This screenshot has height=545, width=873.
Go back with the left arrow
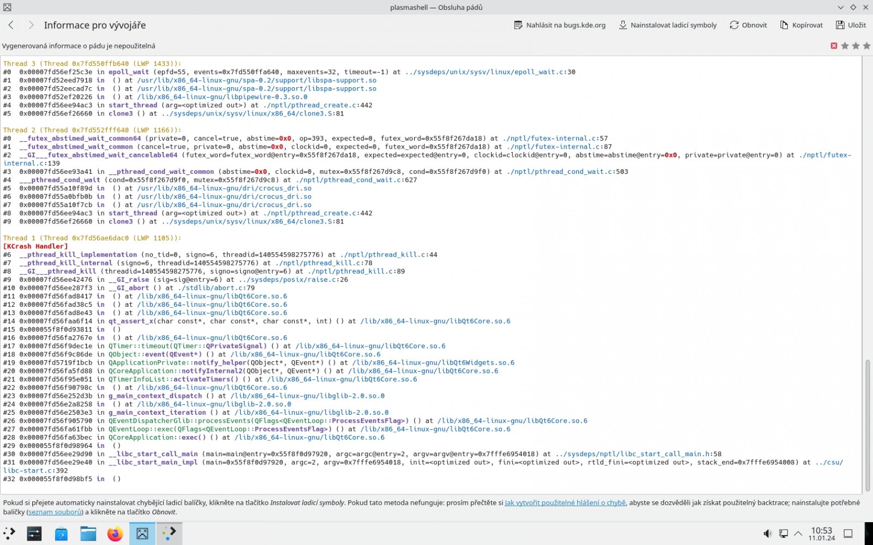pyautogui.click(x=11, y=25)
